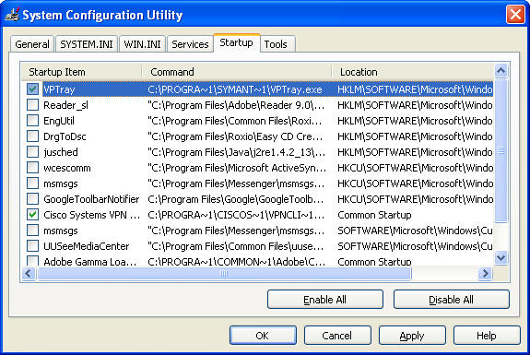Toggle the wcescomm checkbox

tap(32, 168)
